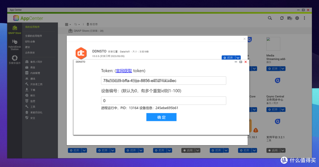Expand 支持平台 3.2.1 options arrow
319x167 pixels.
[x=283, y=150]
